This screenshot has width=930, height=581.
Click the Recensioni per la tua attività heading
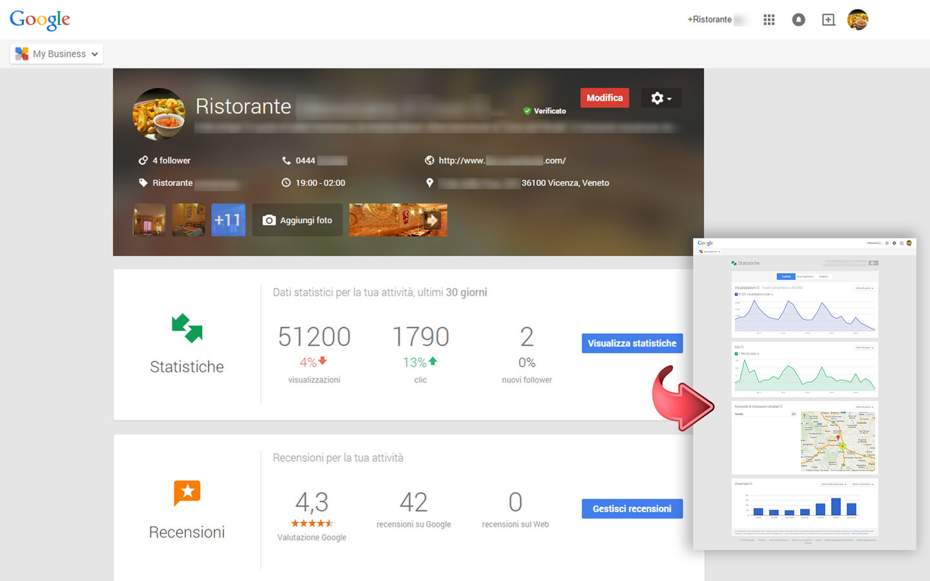(x=338, y=458)
